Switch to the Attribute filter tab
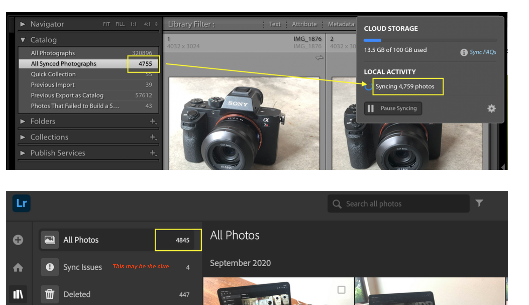529x305 pixels. [x=304, y=24]
